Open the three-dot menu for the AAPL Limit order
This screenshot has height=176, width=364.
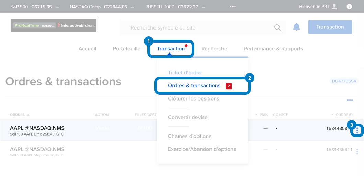(357, 130)
